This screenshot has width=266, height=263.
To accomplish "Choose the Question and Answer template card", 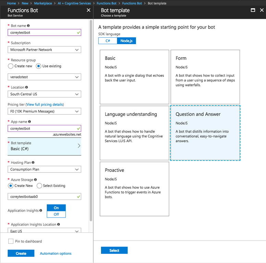I will [x=205, y=133].
